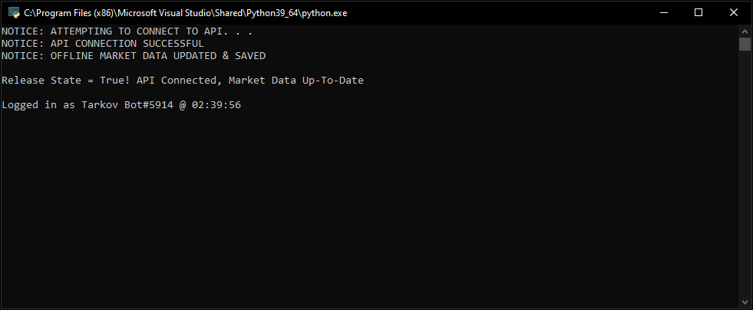Image resolution: width=753 pixels, height=310 pixels.
Task: Click the vertical scrollbar thumb
Action: coord(745,44)
